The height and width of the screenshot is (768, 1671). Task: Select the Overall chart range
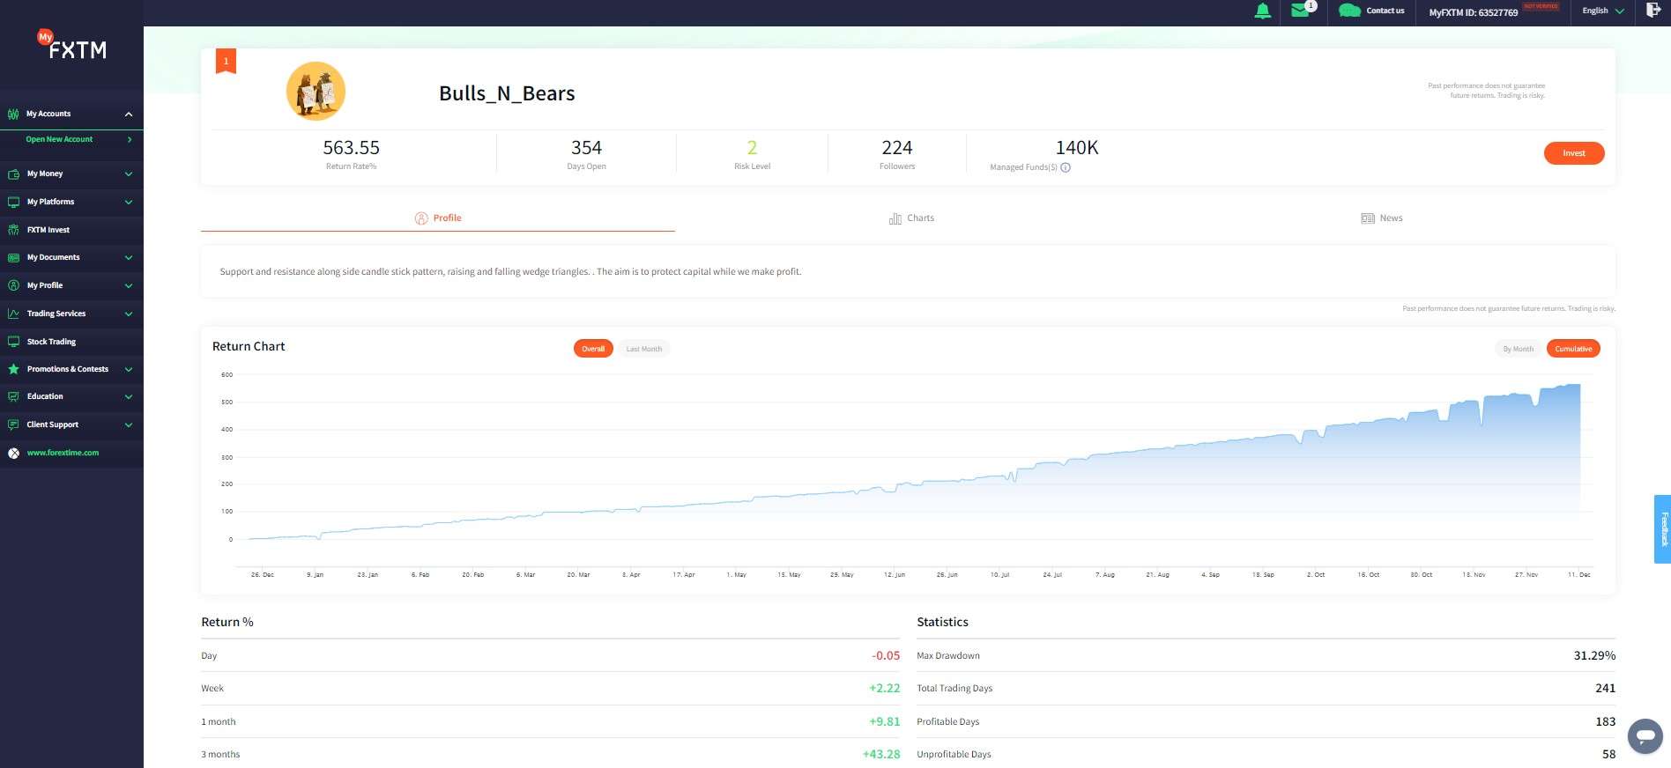593,349
